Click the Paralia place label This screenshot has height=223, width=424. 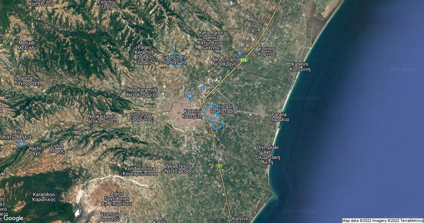279,117
